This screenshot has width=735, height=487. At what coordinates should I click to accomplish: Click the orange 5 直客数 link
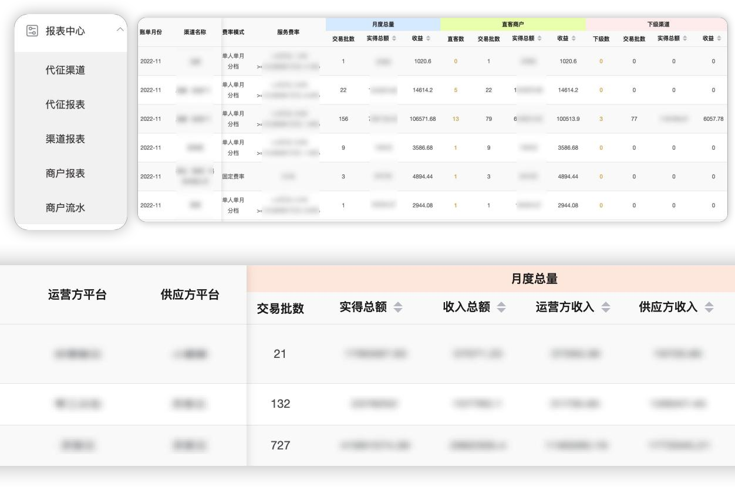(x=456, y=90)
